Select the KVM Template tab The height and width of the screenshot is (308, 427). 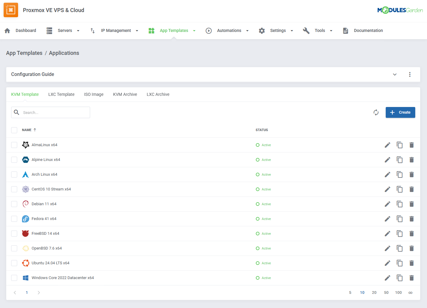tap(25, 94)
